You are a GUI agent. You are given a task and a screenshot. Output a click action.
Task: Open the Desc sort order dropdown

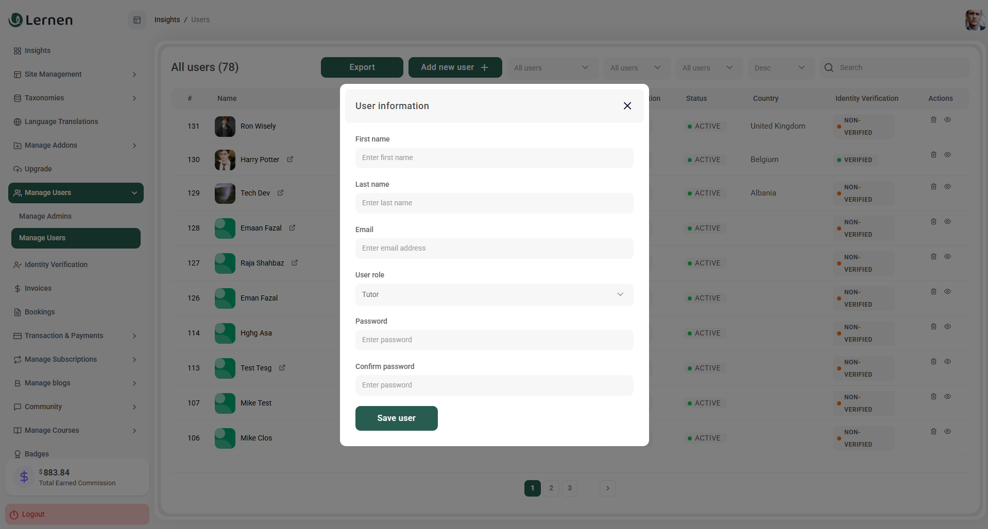coord(780,68)
